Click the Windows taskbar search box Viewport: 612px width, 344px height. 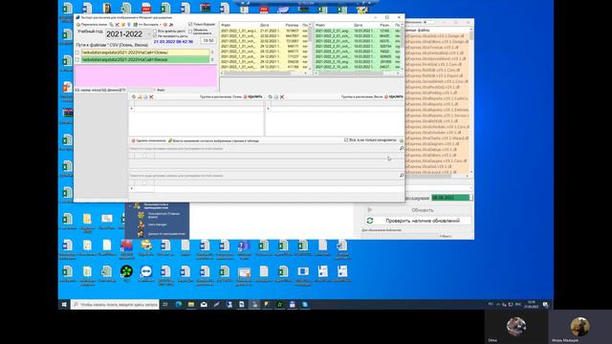click(x=115, y=304)
